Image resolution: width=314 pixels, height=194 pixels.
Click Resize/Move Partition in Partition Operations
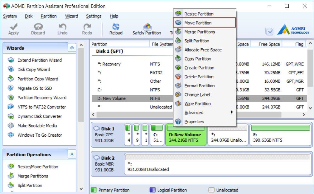point(38,167)
